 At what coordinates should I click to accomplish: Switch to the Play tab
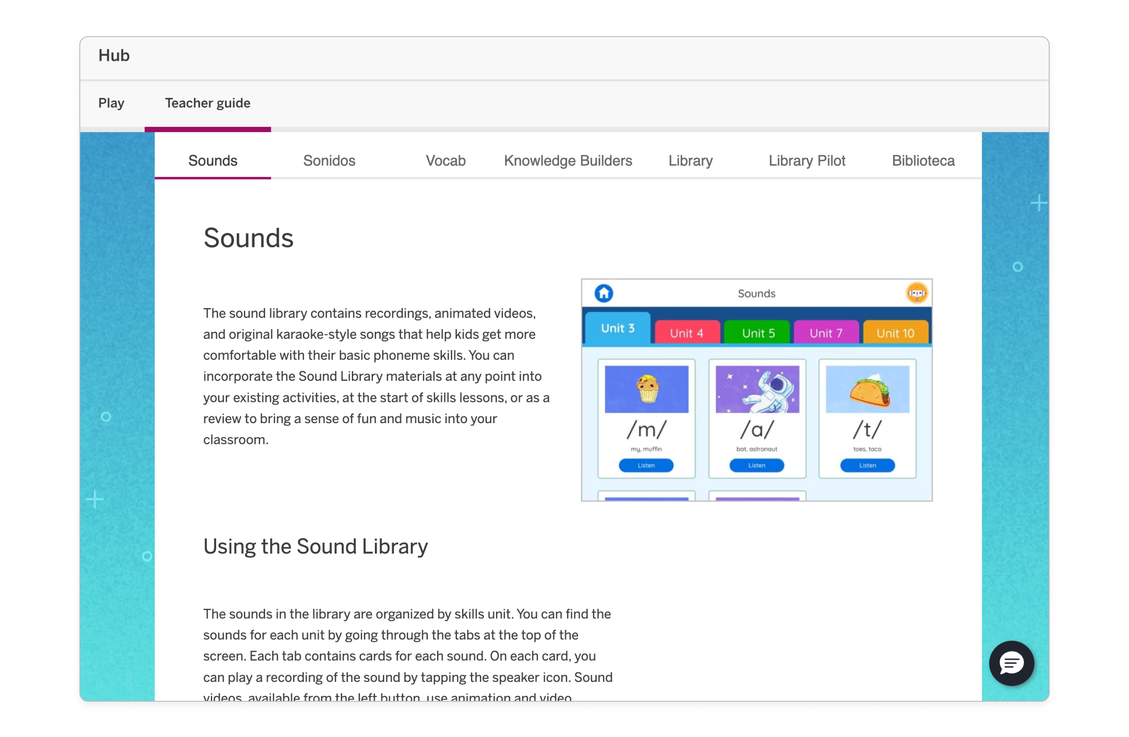(111, 103)
